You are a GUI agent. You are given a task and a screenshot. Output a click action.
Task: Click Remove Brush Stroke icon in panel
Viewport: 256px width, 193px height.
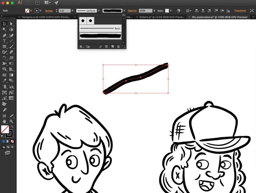[x=101, y=47]
